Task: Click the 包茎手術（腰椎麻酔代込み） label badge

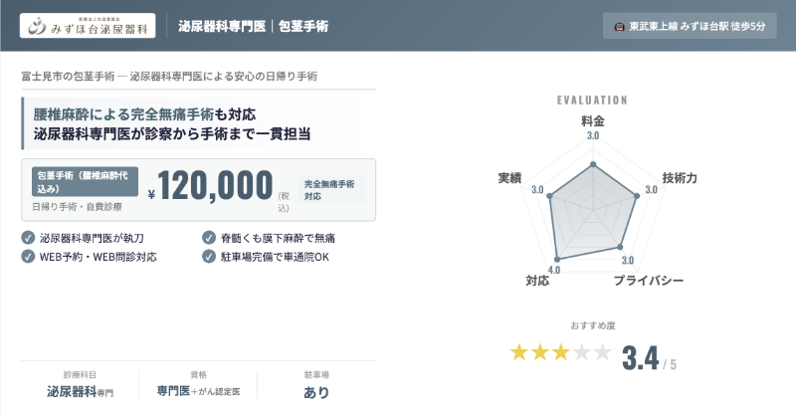Action: click(x=85, y=181)
